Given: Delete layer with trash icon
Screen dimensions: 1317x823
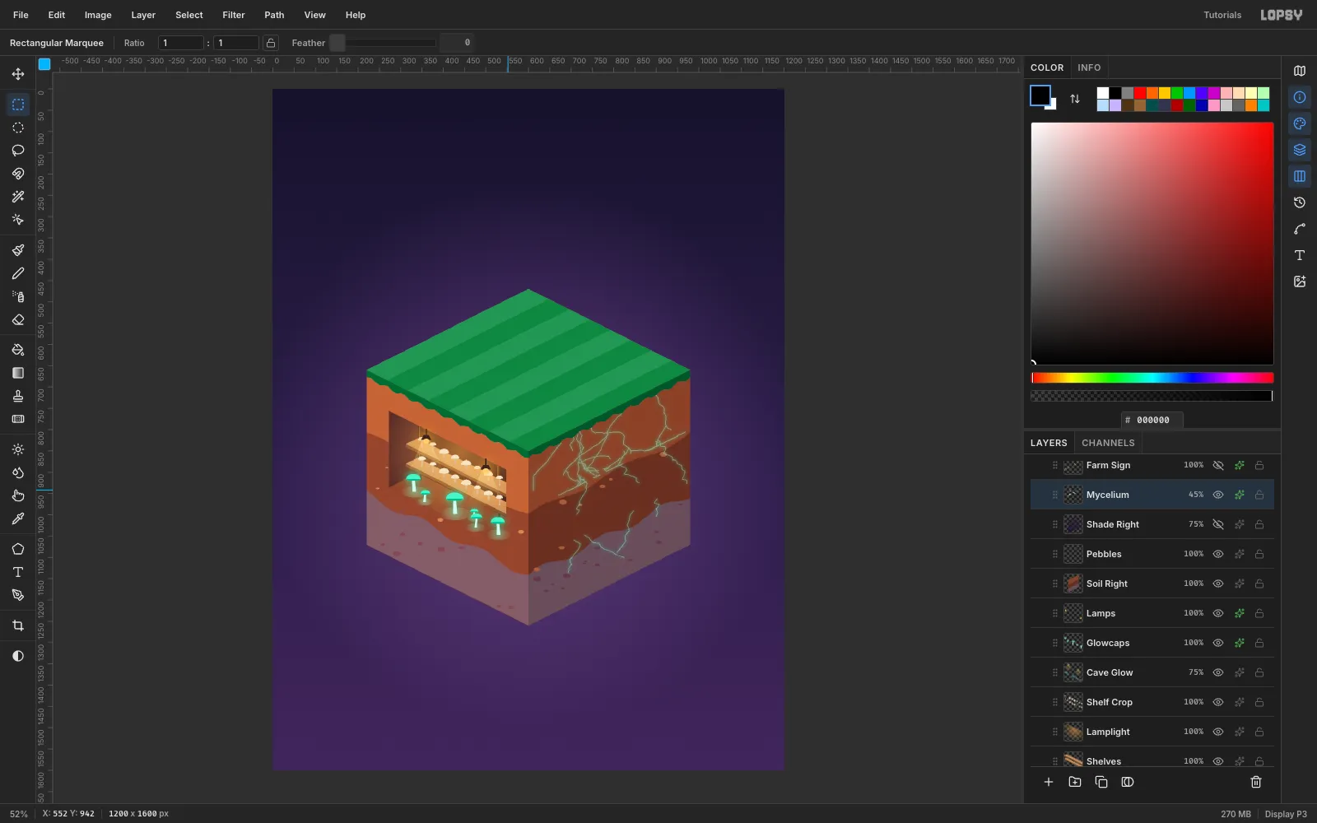Looking at the screenshot, I should [x=1256, y=782].
